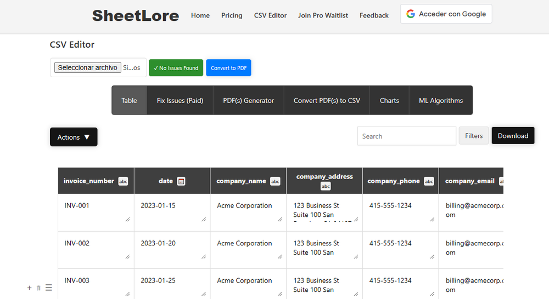Select the invoice_number column header
Image resolution: width=549 pixels, height=299 pixels.
point(96,181)
